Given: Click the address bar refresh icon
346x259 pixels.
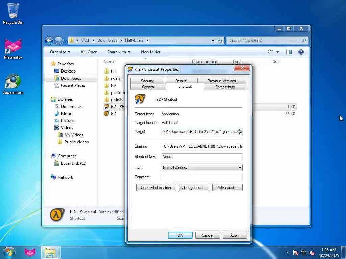Looking at the screenshot, I should coord(220,40).
